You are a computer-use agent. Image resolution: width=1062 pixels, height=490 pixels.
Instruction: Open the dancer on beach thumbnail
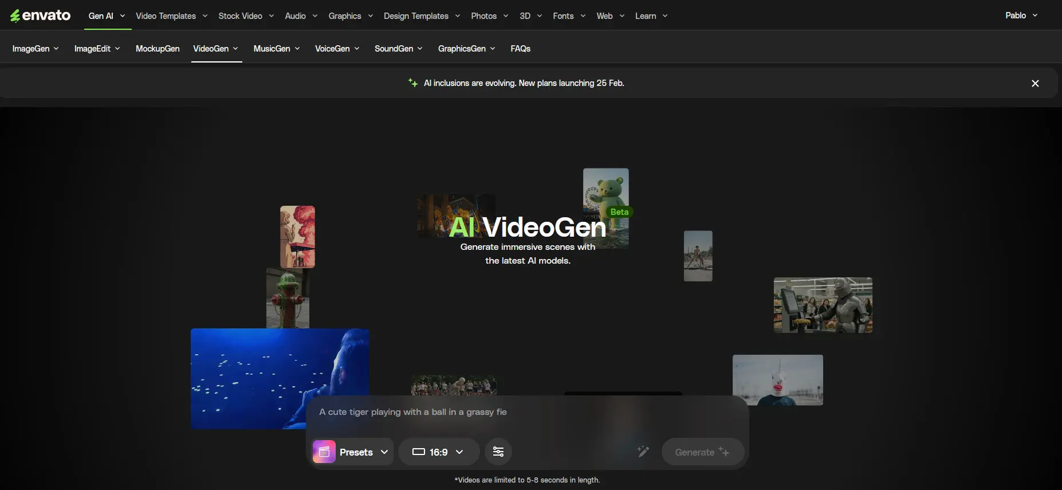698,256
